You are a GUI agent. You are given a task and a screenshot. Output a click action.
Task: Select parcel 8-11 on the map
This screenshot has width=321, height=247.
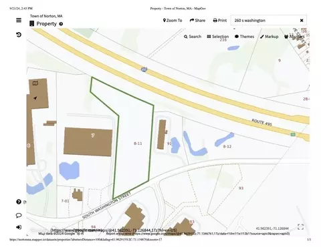[x=138, y=144]
